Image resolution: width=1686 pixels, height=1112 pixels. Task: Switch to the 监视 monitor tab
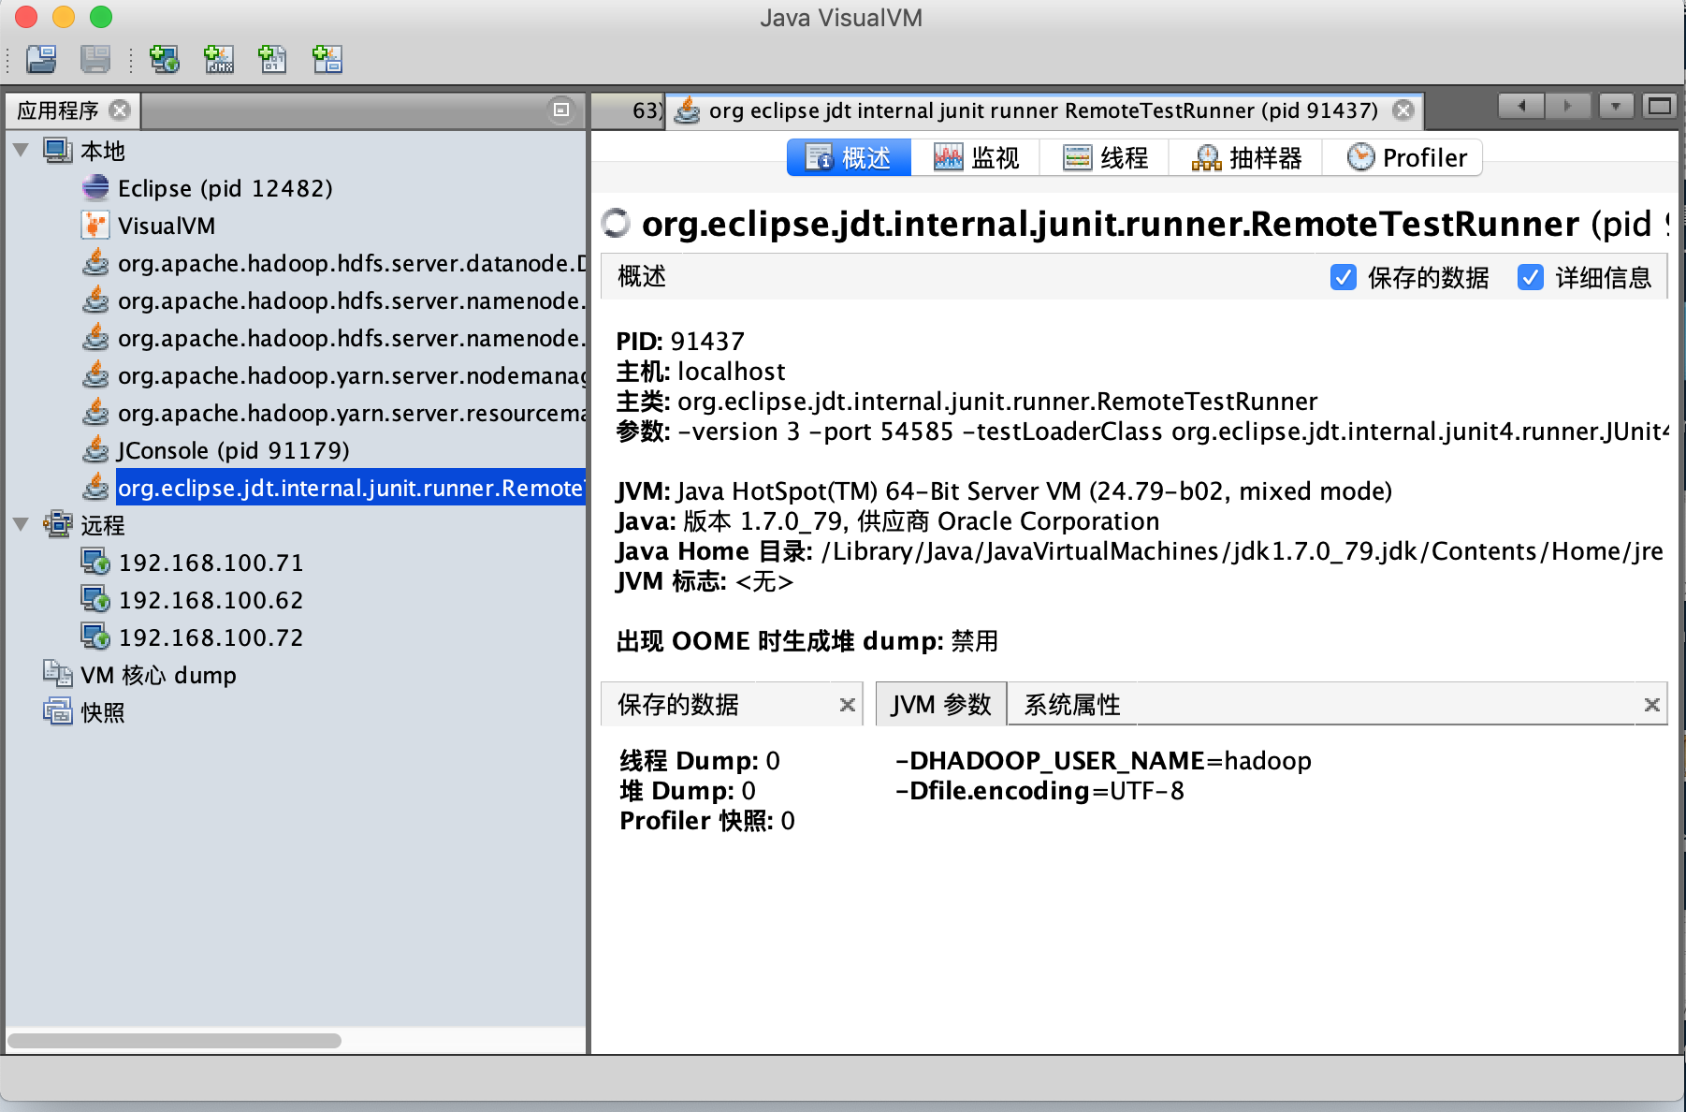point(976,157)
